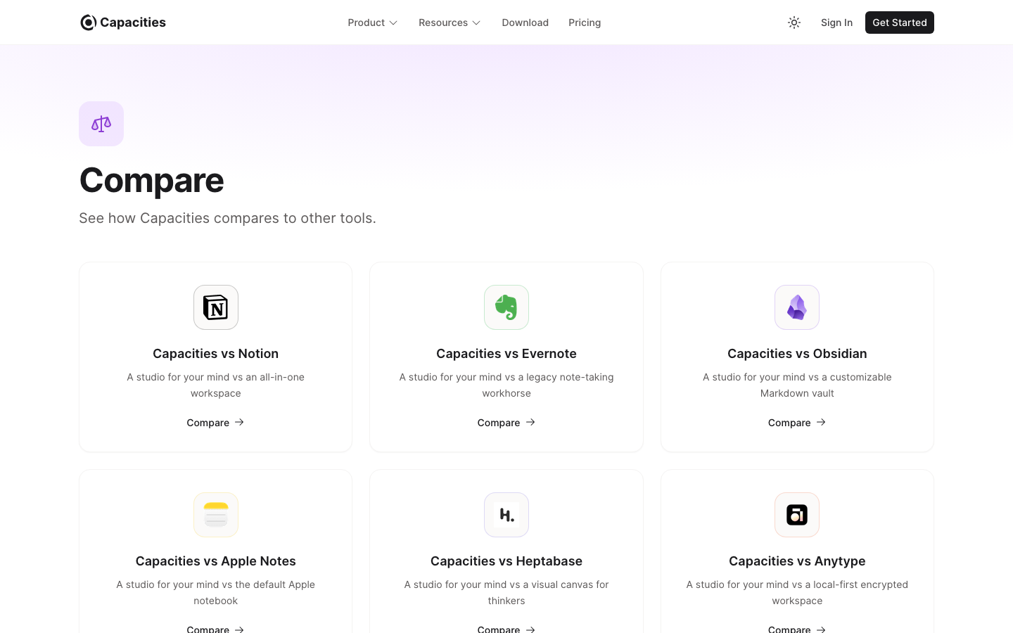Click the Capacities logo icon
The height and width of the screenshot is (633, 1013).
click(88, 23)
